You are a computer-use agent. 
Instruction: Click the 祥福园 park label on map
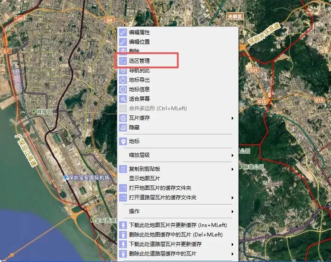pyautogui.click(x=44, y=112)
